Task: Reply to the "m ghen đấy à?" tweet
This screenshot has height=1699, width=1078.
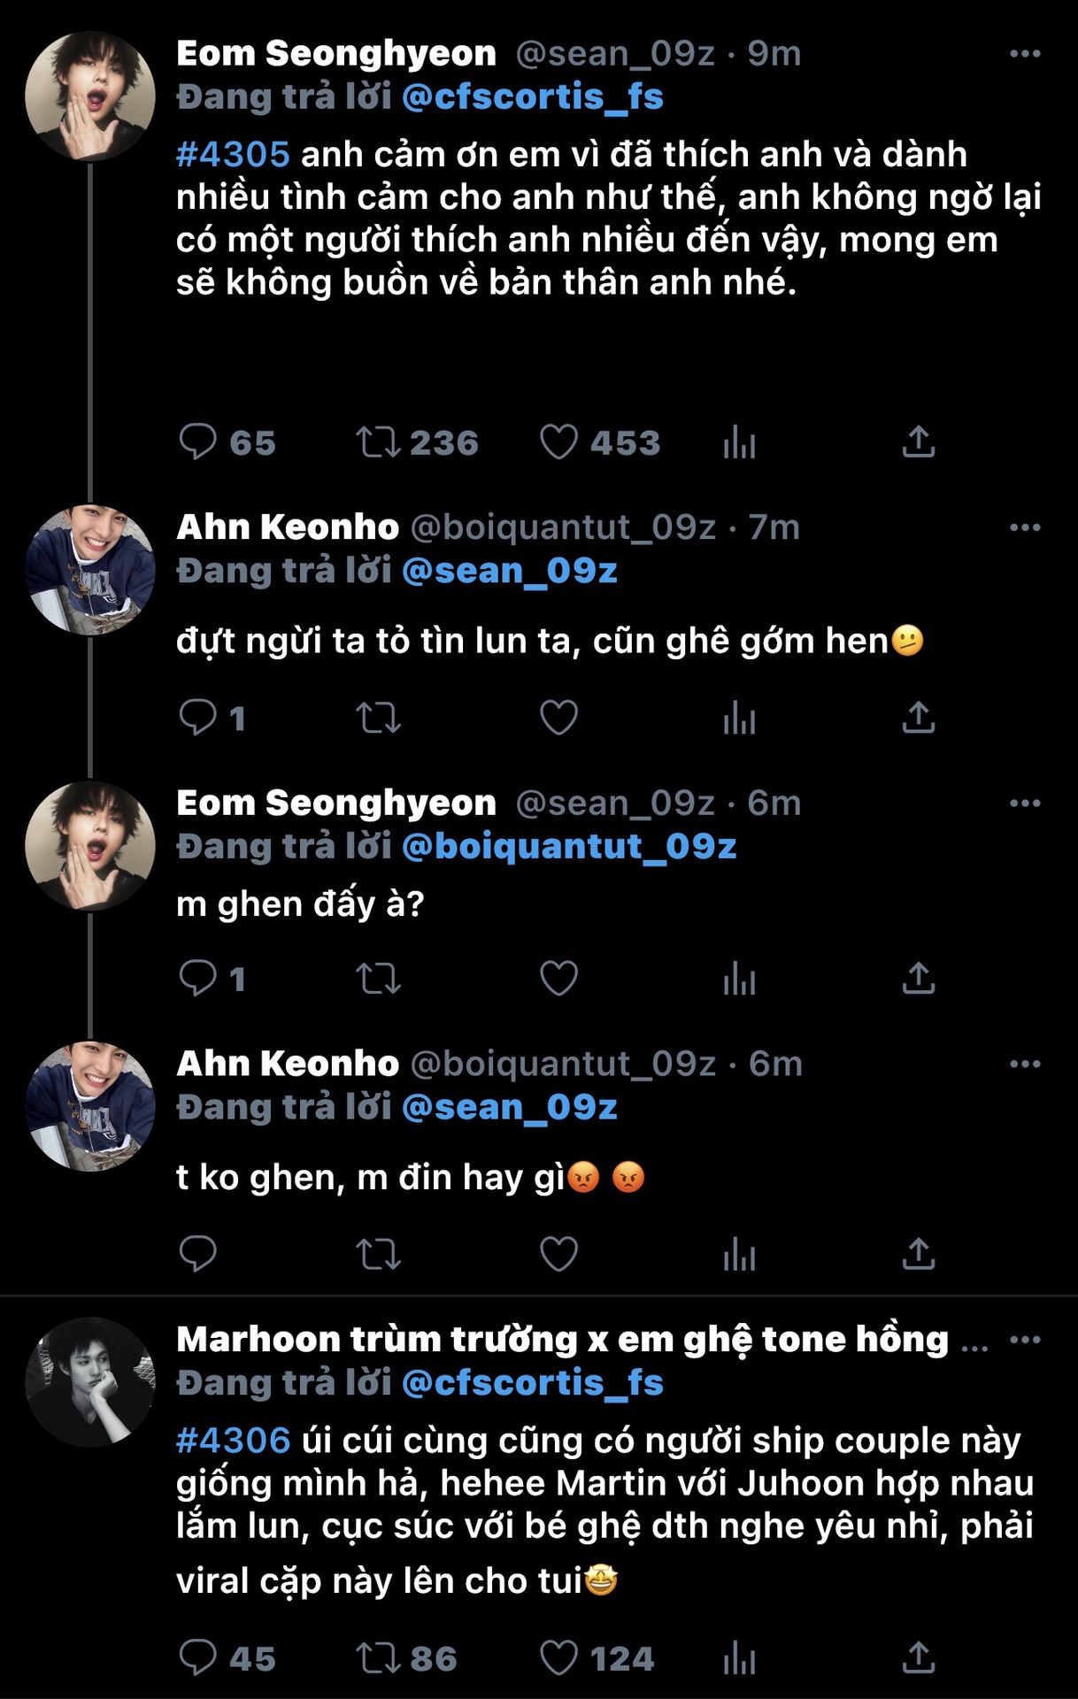Action: click(197, 979)
